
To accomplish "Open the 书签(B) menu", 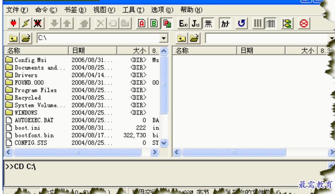I will 75,10.
